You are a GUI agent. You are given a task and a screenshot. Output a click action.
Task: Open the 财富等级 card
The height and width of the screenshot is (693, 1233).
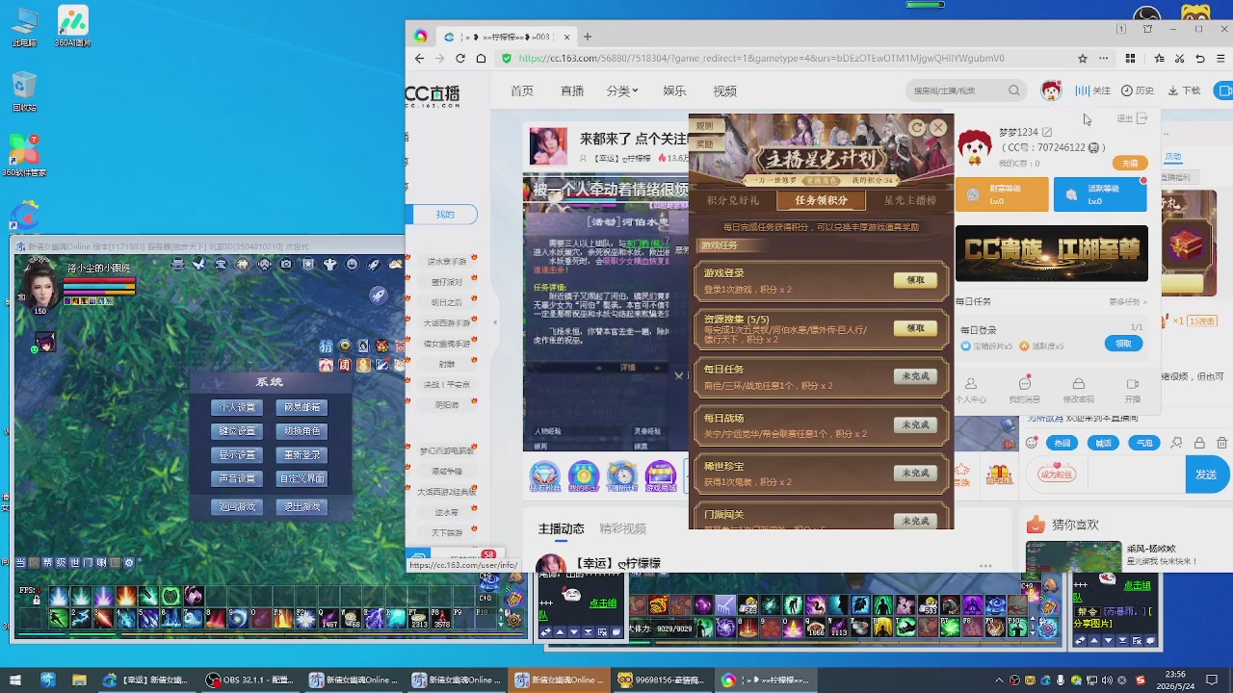click(1002, 194)
